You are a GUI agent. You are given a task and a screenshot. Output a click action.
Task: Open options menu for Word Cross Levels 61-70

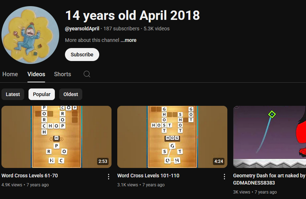tap(109, 177)
